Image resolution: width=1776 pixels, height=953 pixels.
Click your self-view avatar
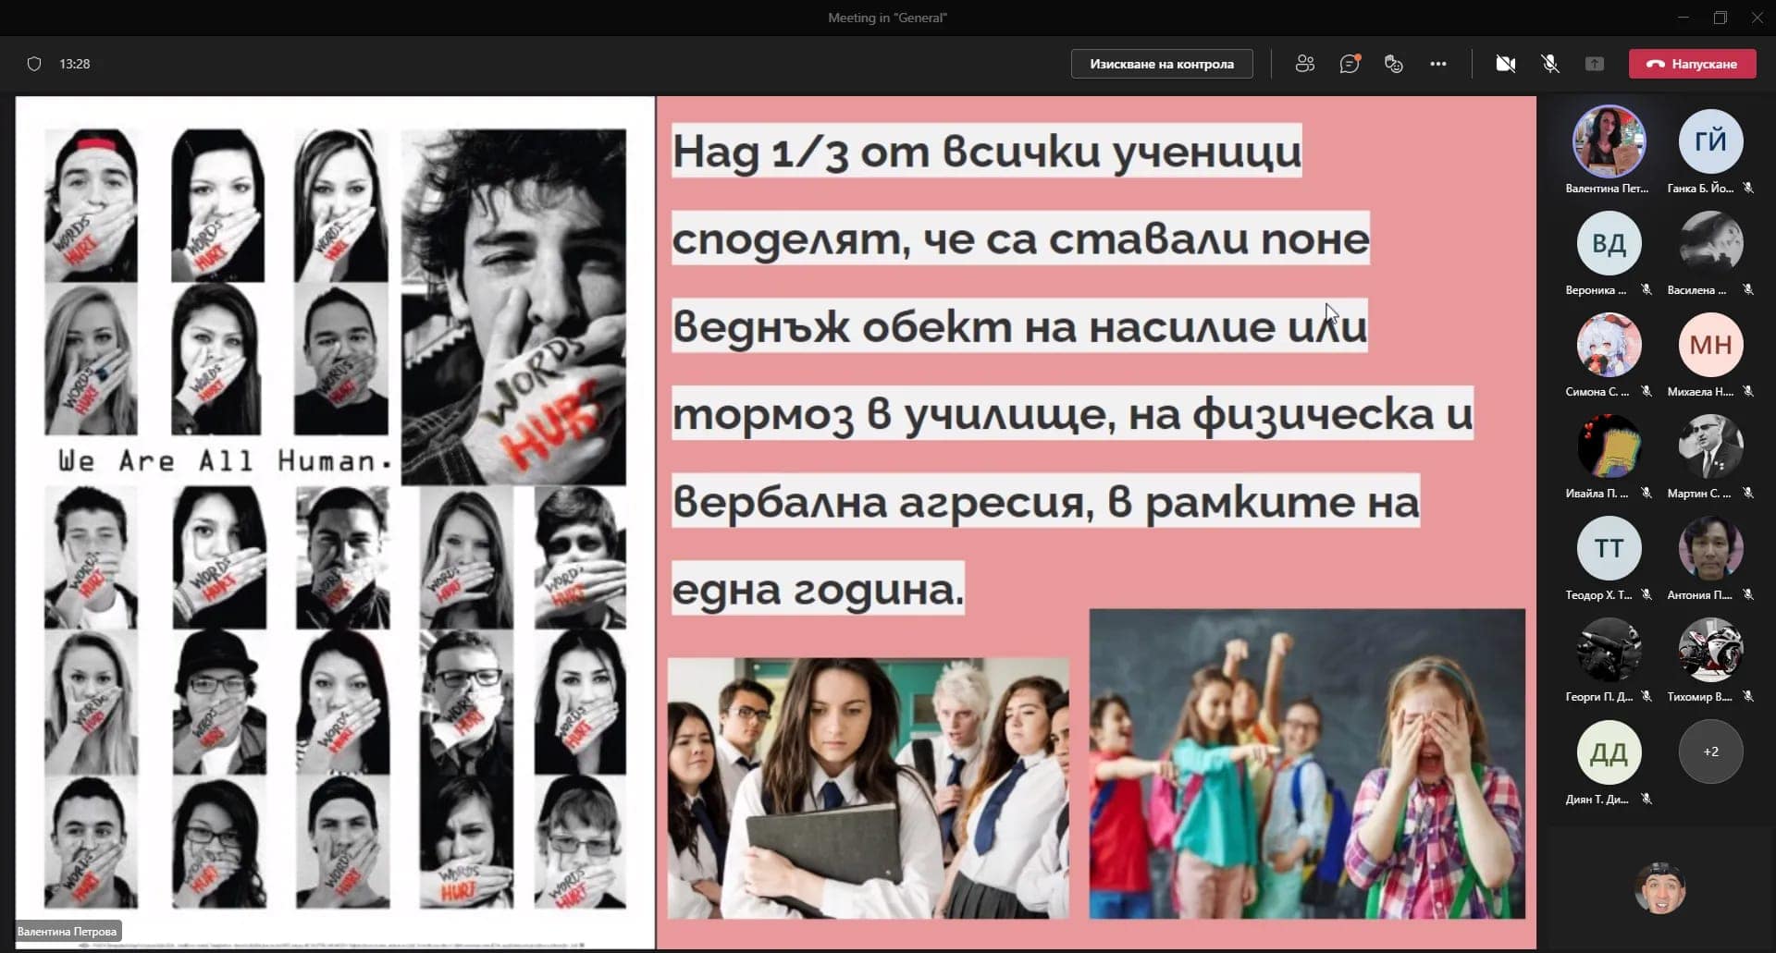(x=1660, y=888)
